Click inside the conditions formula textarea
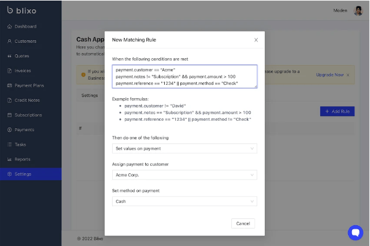The image size is (370, 246). coord(184,76)
